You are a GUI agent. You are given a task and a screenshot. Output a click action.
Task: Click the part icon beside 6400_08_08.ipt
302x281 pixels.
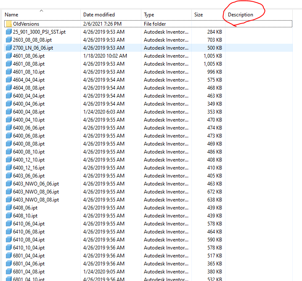click(9, 144)
